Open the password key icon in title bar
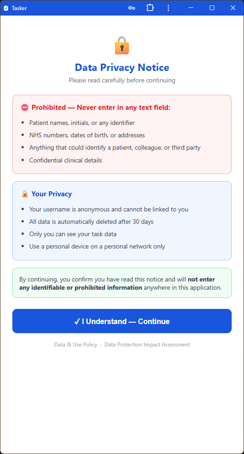 (132, 8)
